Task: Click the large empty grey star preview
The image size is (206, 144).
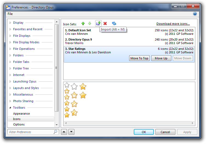Action: click(74, 86)
